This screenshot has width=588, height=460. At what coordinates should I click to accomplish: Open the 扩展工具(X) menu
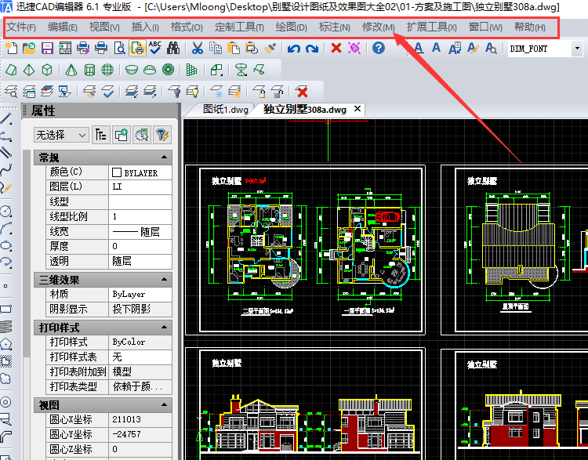(432, 27)
